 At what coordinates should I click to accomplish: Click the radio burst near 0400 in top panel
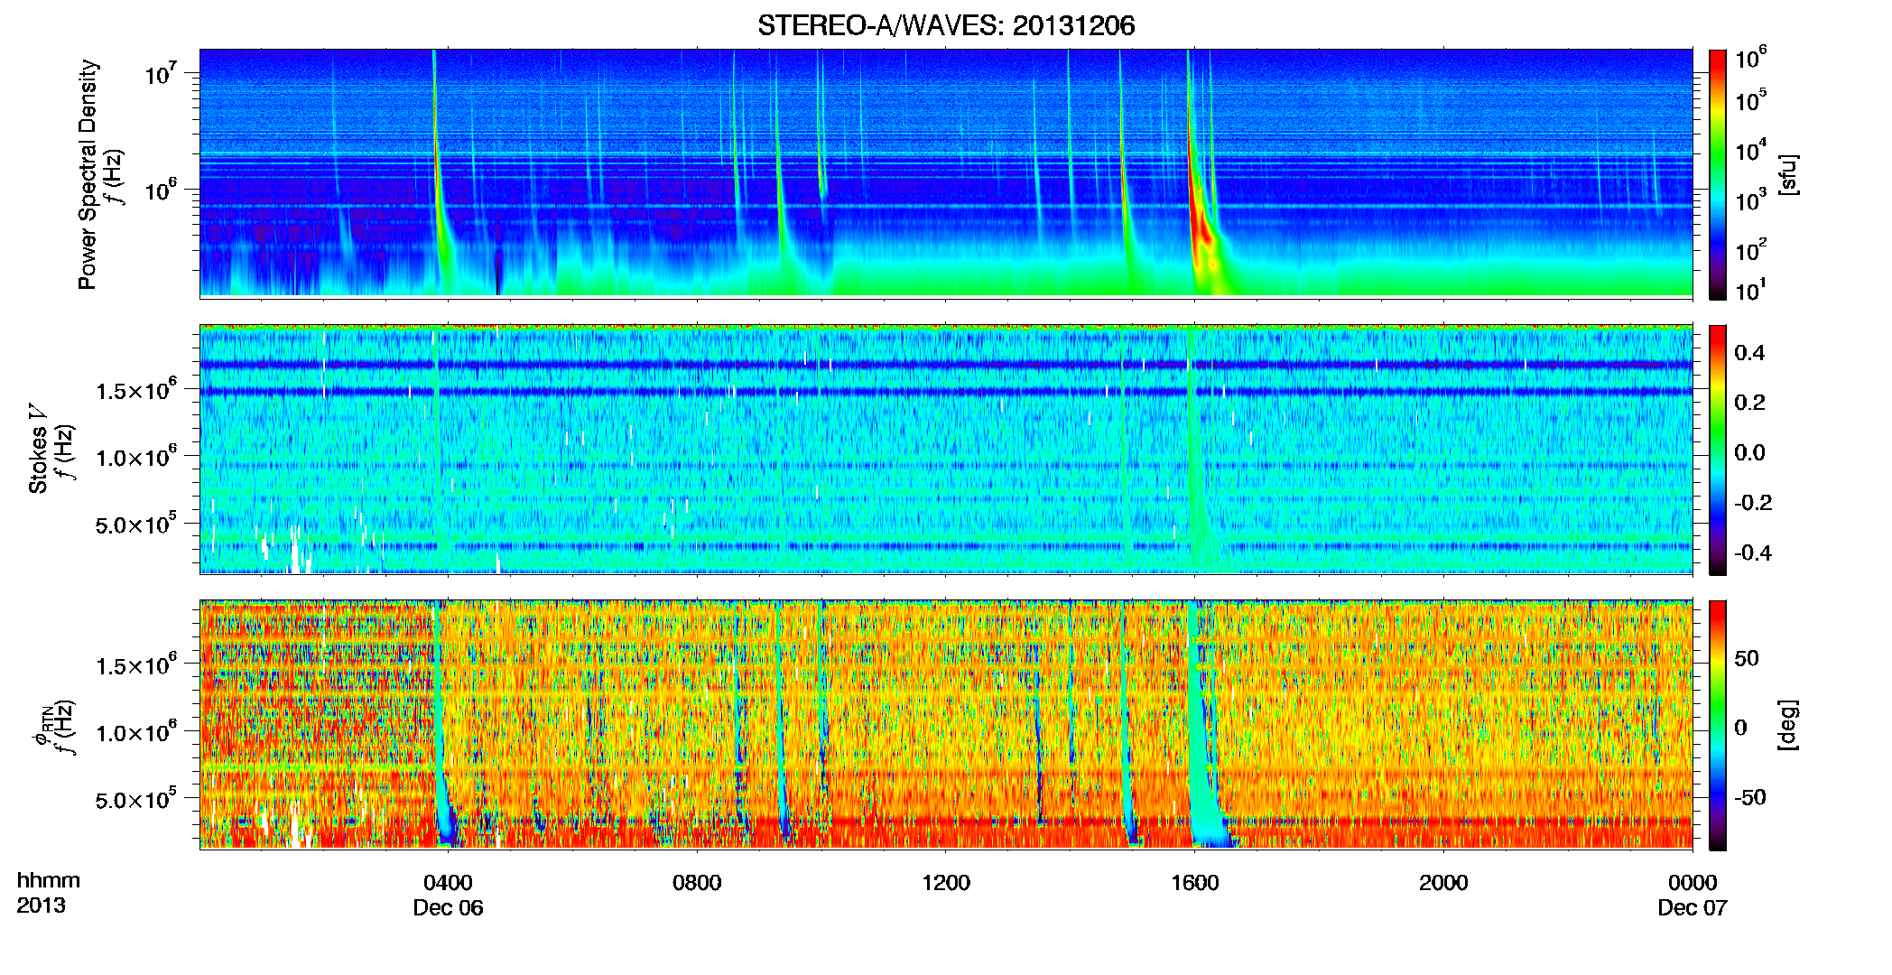[x=440, y=181]
